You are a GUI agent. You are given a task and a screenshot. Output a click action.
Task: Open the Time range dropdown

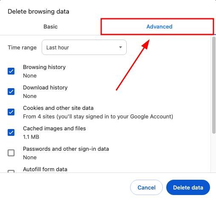84,47
